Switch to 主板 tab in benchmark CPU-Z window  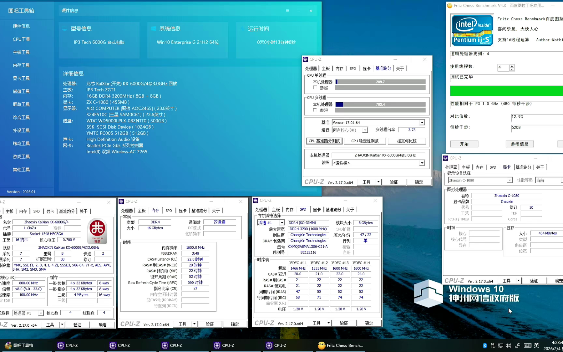(326, 69)
